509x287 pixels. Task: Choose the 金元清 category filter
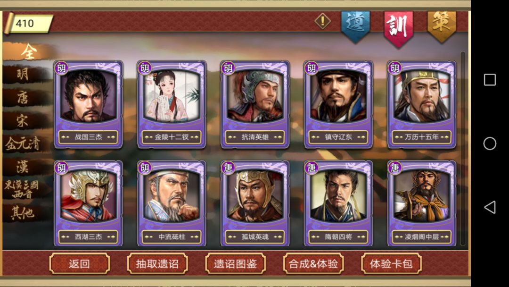[x=24, y=143]
